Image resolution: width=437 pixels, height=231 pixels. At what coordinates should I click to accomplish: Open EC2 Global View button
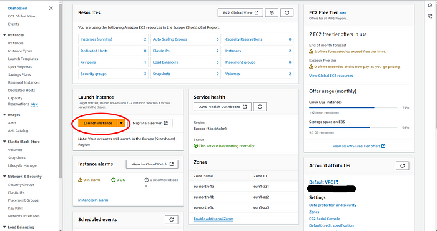pyautogui.click(x=240, y=13)
